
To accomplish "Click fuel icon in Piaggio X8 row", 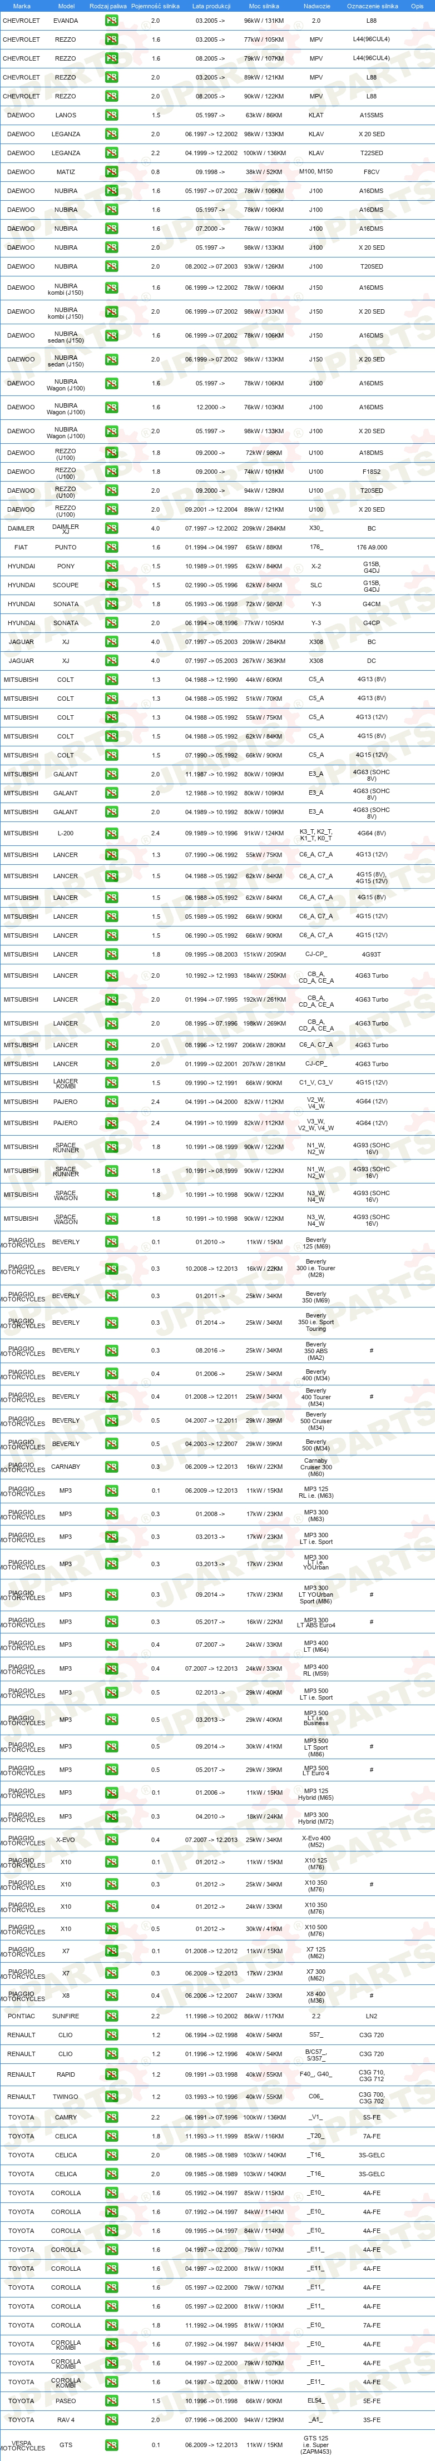I will 111,1995.
